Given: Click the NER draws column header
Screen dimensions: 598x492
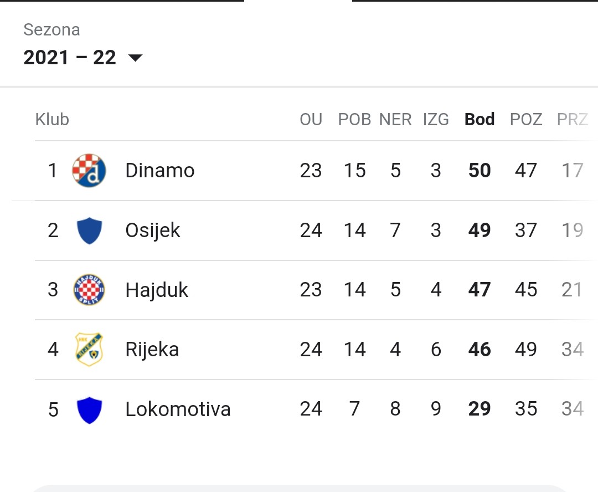Looking at the screenshot, I should point(395,120).
